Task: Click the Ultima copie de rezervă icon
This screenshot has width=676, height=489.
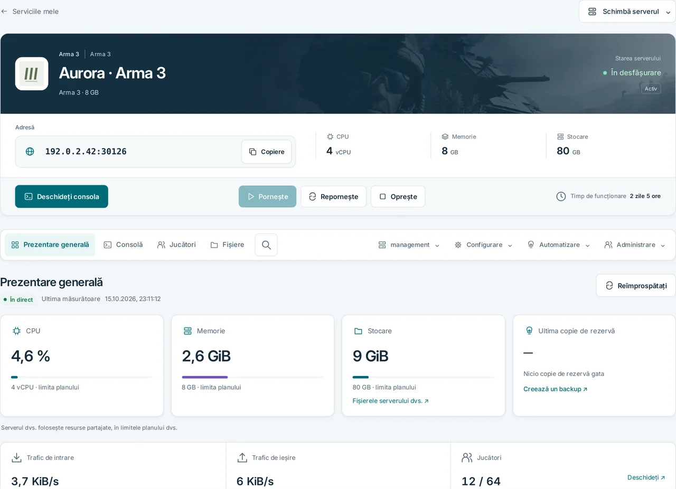Action: pos(529,331)
